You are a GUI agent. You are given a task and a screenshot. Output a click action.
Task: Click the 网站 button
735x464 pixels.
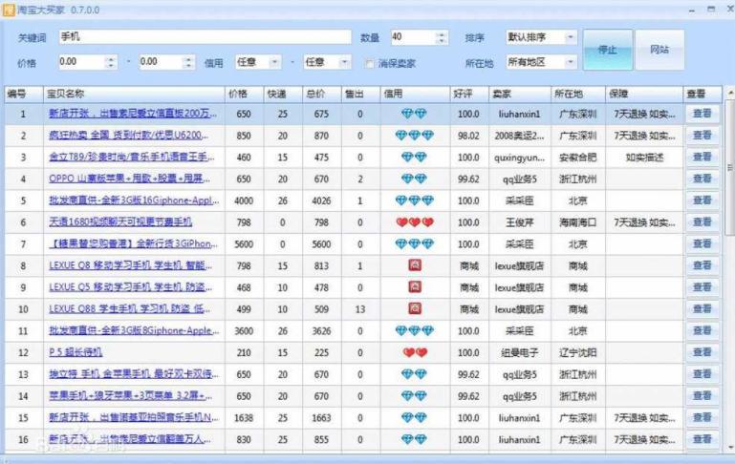tap(659, 50)
